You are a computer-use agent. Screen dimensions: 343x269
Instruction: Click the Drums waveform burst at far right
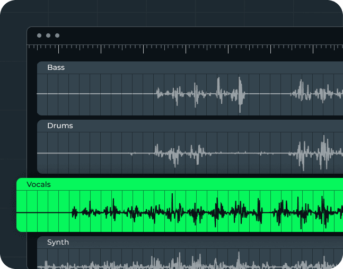pyautogui.click(x=313, y=153)
